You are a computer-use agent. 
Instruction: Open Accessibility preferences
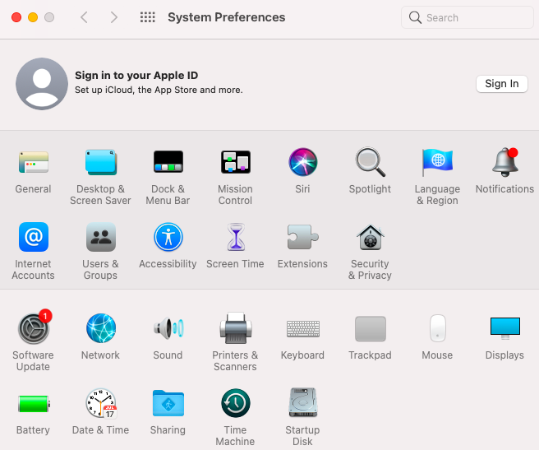(x=168, y=237)
